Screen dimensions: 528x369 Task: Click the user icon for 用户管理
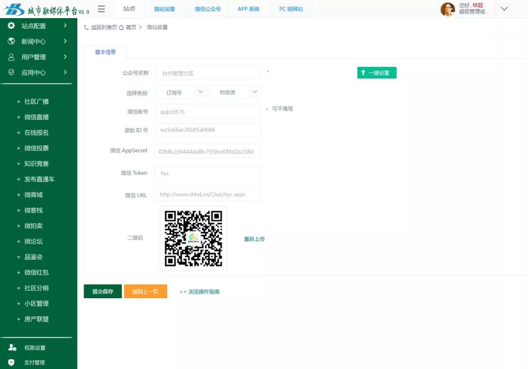click(x=11, y=57)
